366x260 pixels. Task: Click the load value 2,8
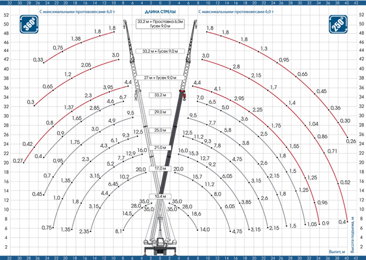236,67
